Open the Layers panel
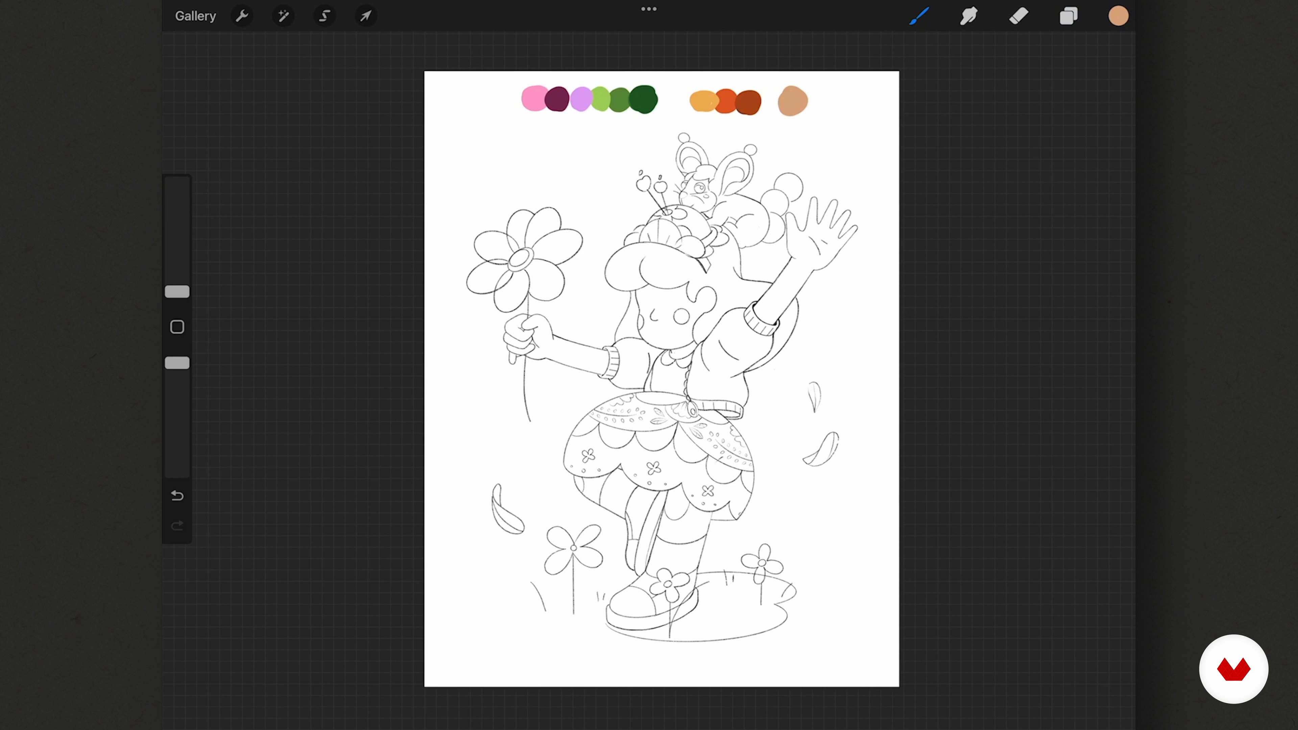1298x730 pixels. 1068,16
